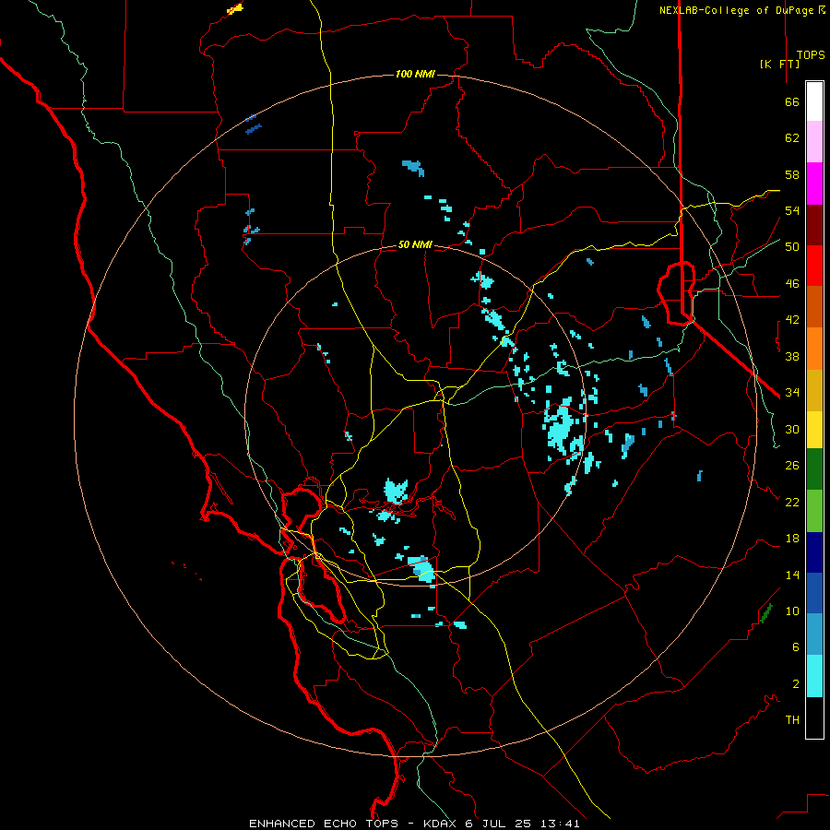Click the KDAX radar site identifier
Viewport: 830px width, 830px height.
point(441,824)
